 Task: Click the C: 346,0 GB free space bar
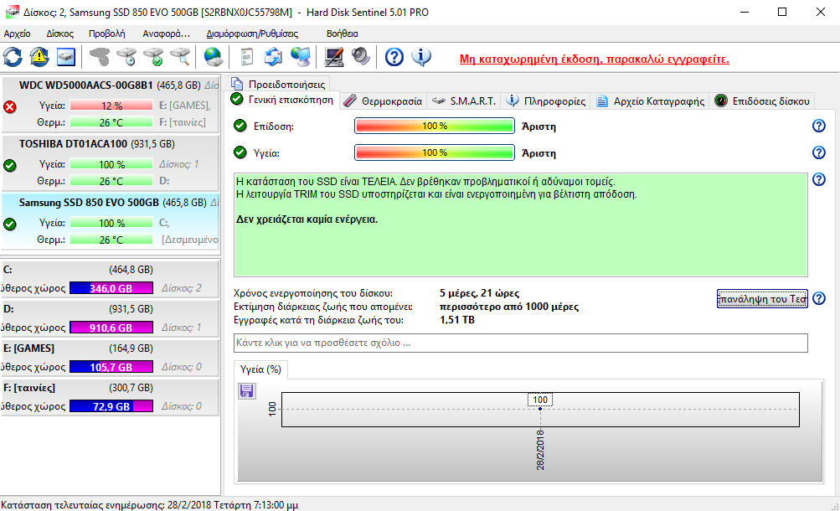tap(111, 288)
